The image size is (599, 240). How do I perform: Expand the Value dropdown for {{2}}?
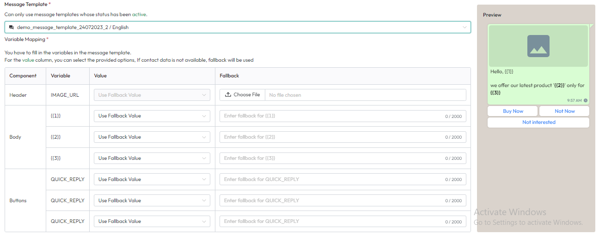[x=152, y=137]
